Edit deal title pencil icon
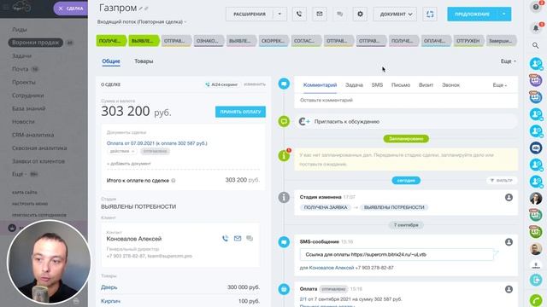The height and width of the screenshot is (307, 547). point(140,9)
